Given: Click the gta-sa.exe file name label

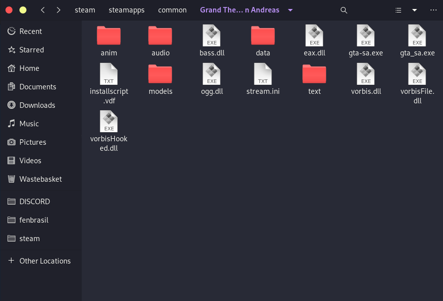Looking at the screenshot, I should pyautogui.click(x=366, y=53).
